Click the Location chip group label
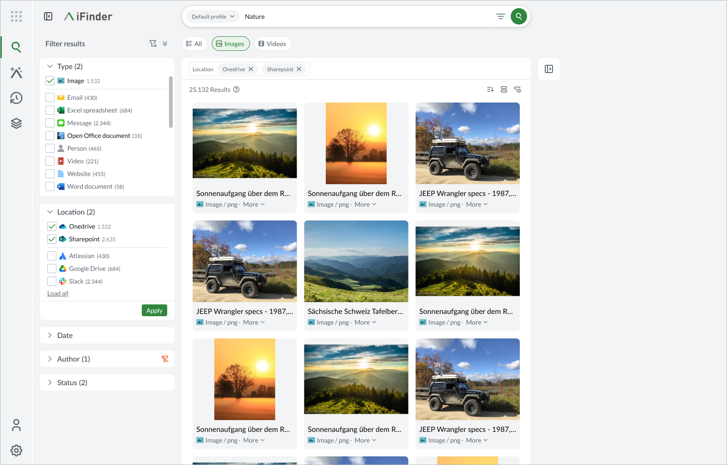Screen dimensions: 727x465 point(203,69)
